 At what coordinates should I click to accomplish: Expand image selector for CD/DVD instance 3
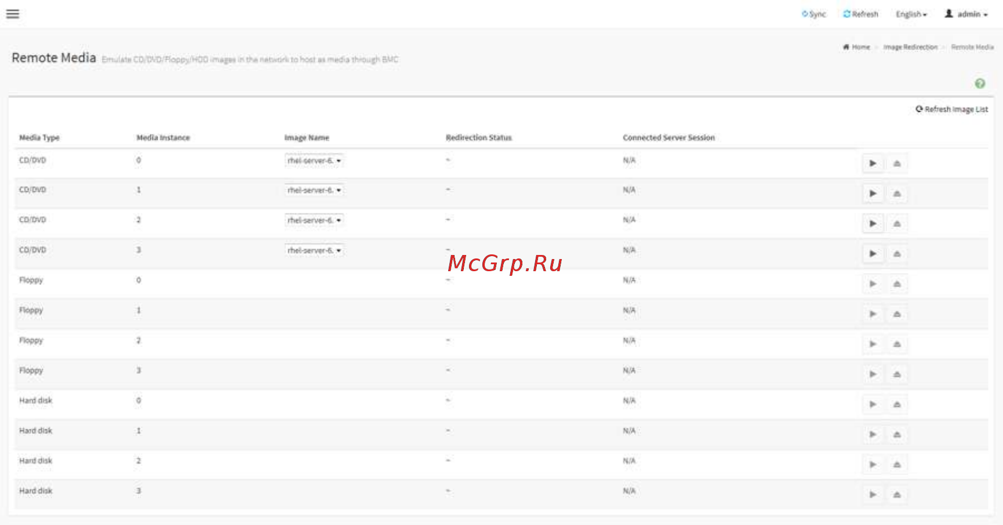[x=314, y=250]
